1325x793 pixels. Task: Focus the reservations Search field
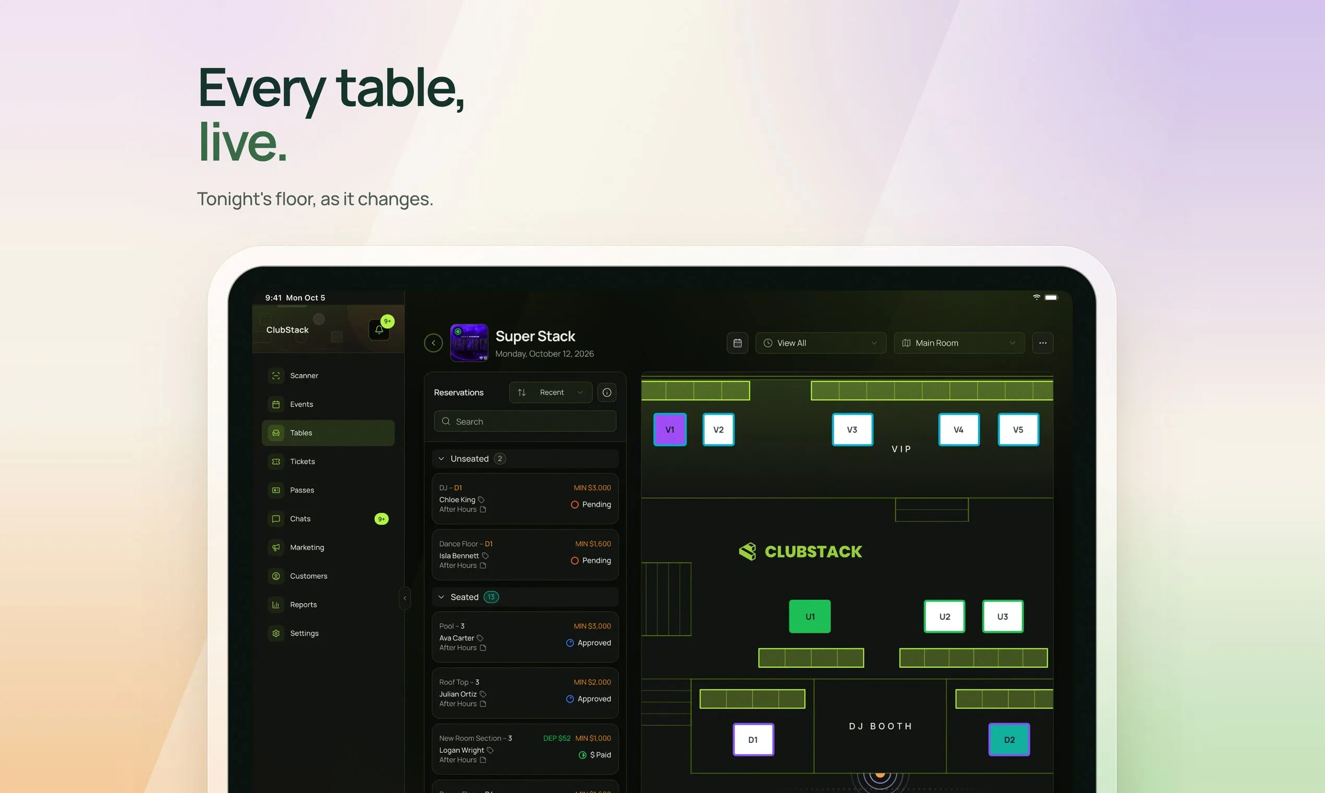(525, 421)
